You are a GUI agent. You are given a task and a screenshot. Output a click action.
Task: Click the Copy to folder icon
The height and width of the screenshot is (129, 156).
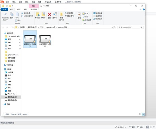click(43, 14)
